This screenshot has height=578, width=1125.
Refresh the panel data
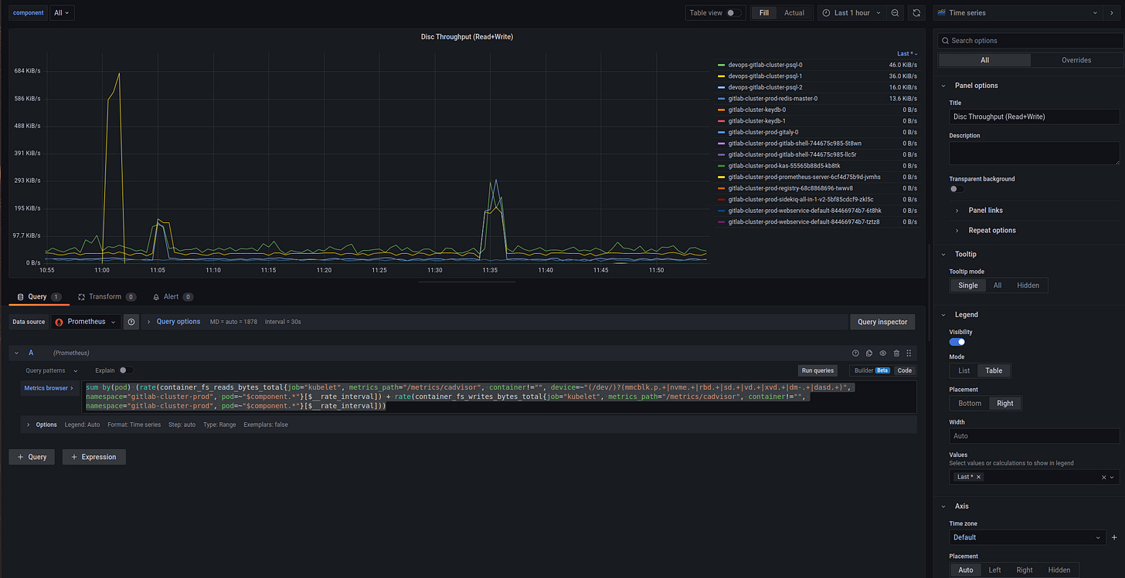[916, 13]
